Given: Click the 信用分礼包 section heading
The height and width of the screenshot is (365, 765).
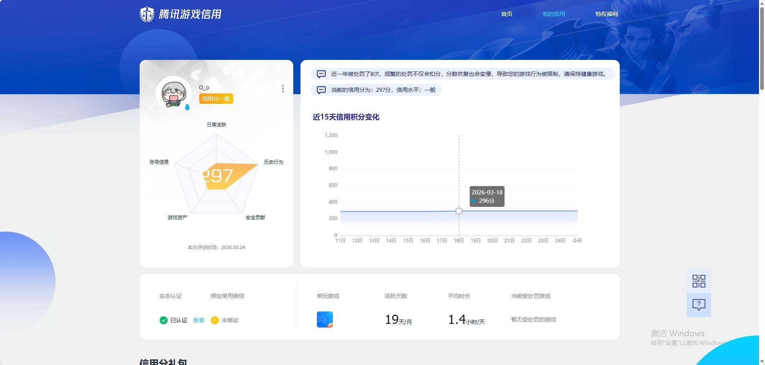Looking at the screenshot, I should pyautogui.click(x=163, y=361).
